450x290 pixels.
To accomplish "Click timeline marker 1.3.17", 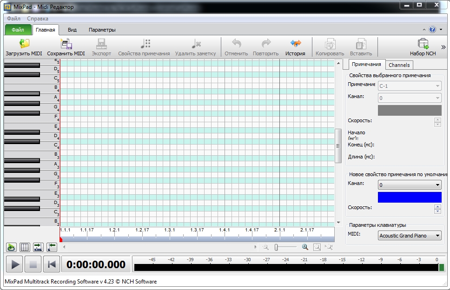I will [197, 230].
